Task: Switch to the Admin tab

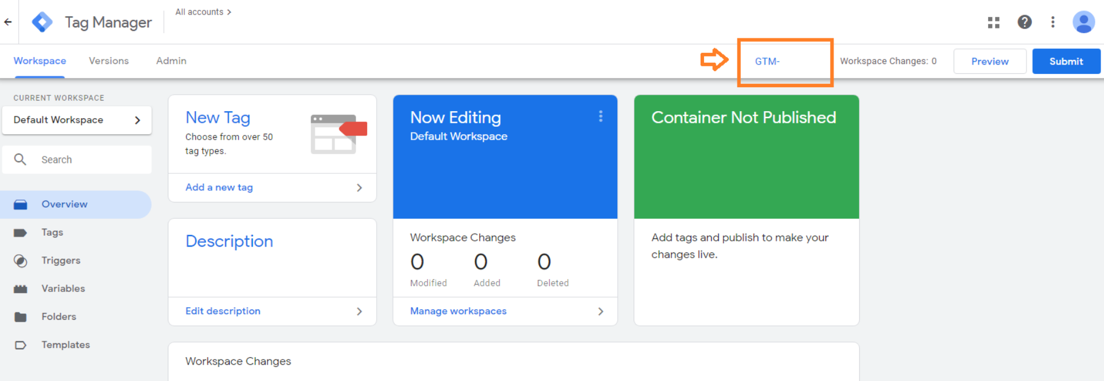Action: [171, 60]
